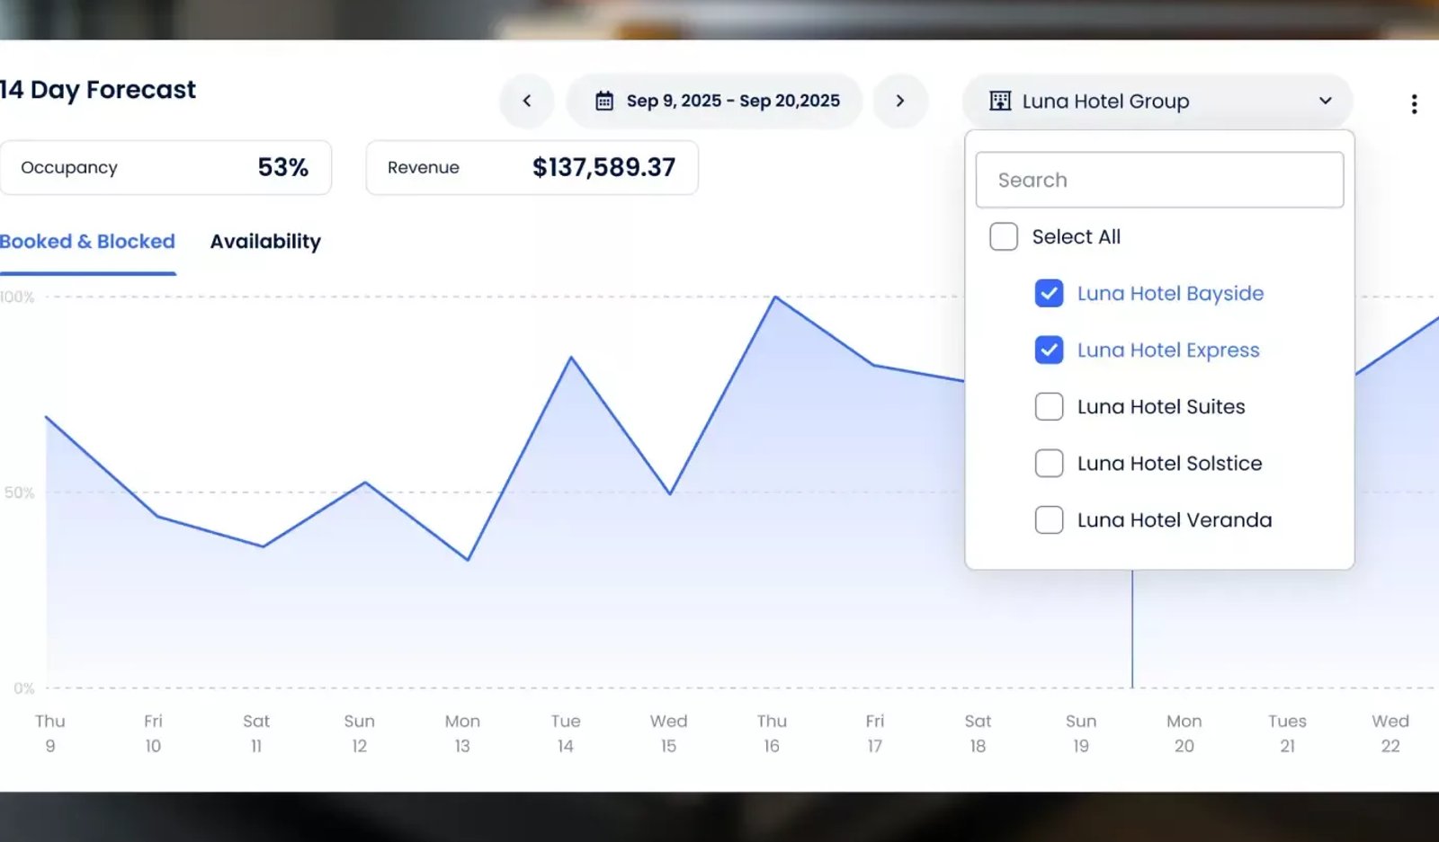Screen dimensions: 1439x842
Task: Select the Luna Hotel Veranda checkbox
Action: click(x=1049, y=519)
